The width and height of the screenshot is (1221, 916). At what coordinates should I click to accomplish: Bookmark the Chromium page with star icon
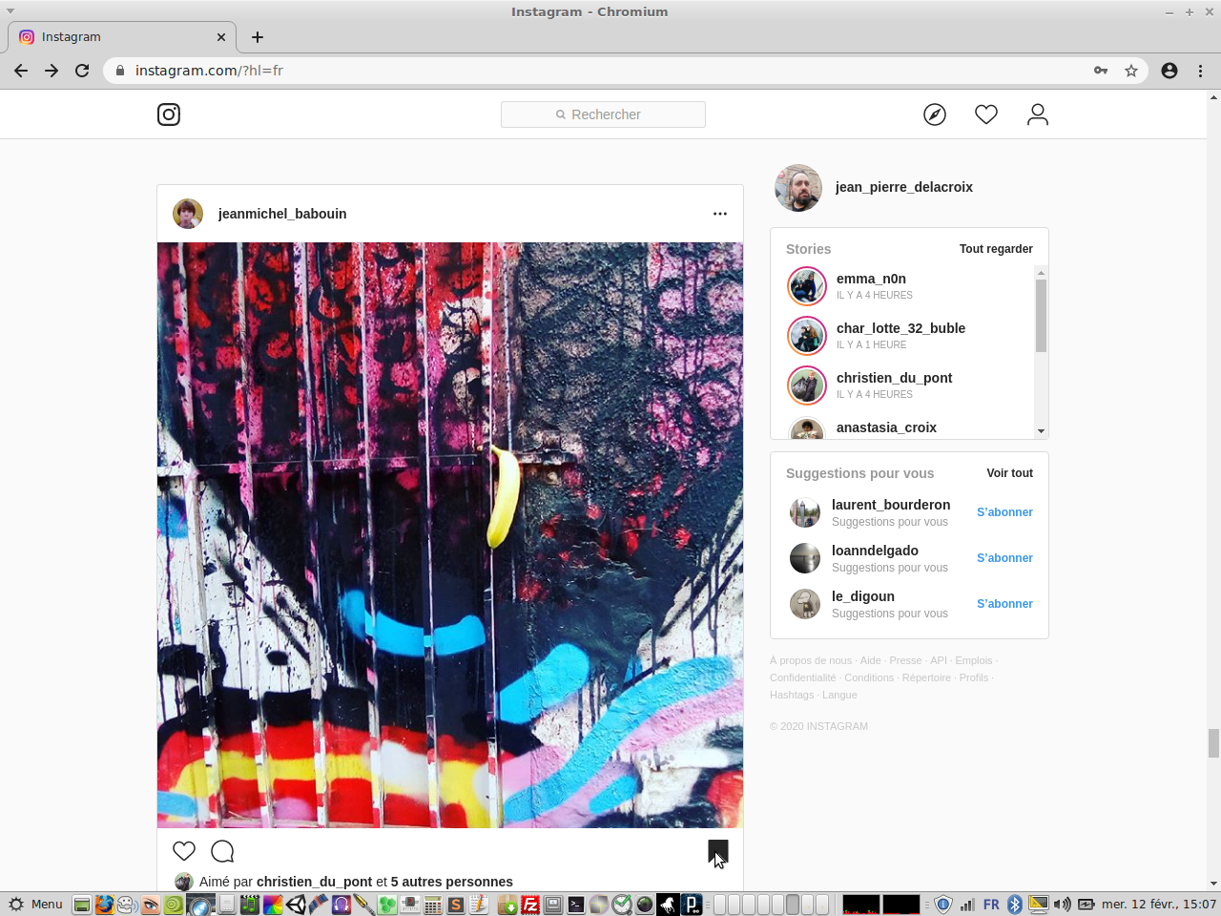tap(1131, 71)
